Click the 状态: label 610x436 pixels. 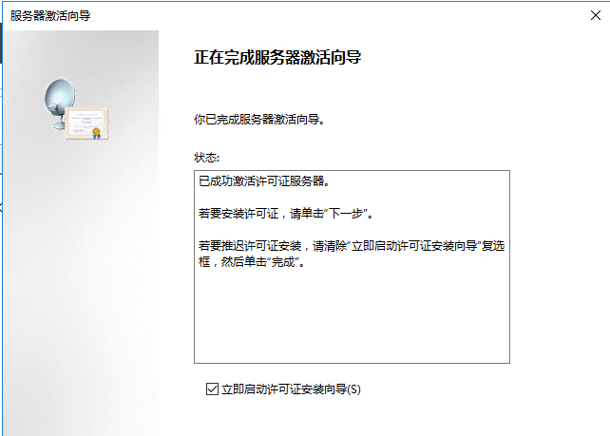[x=206, y=158]
